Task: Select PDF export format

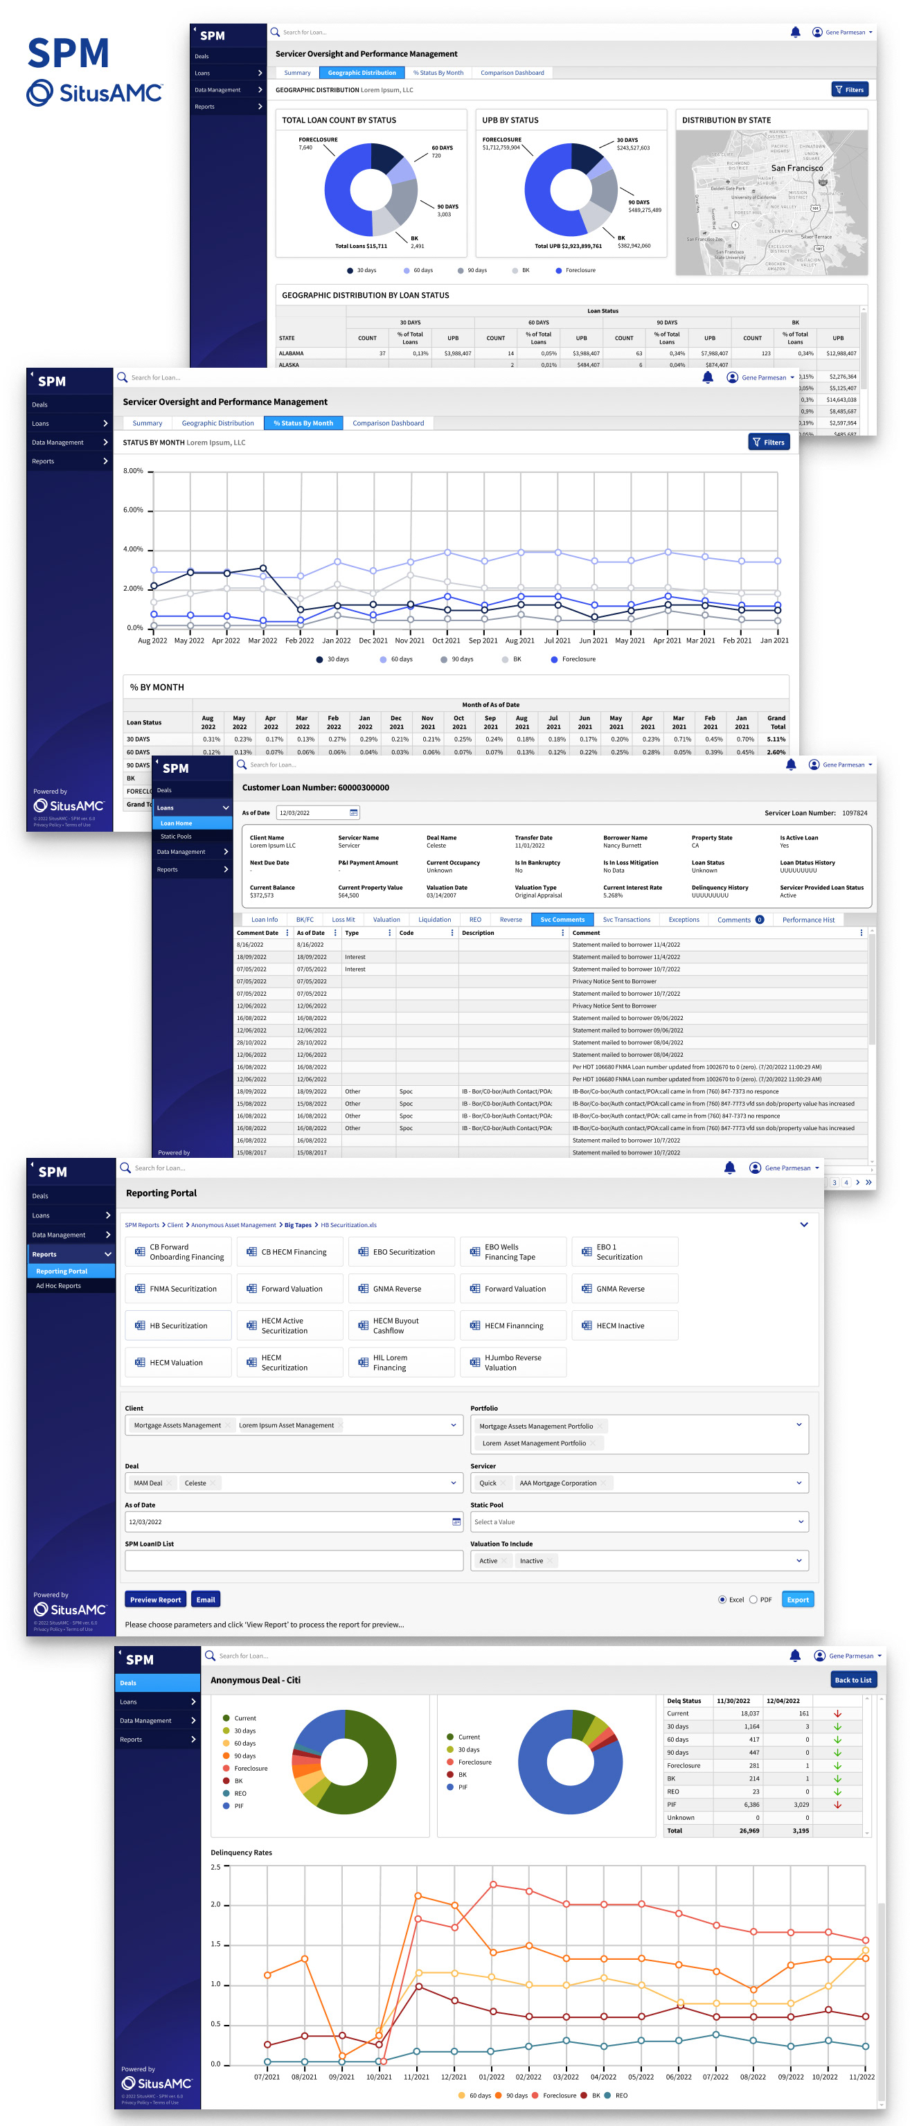Action: pyautogui.click(x=753, y=1600)
